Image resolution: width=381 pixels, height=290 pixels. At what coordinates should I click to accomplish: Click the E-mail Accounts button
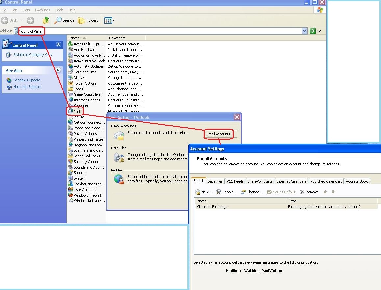(x=219, y=134)
